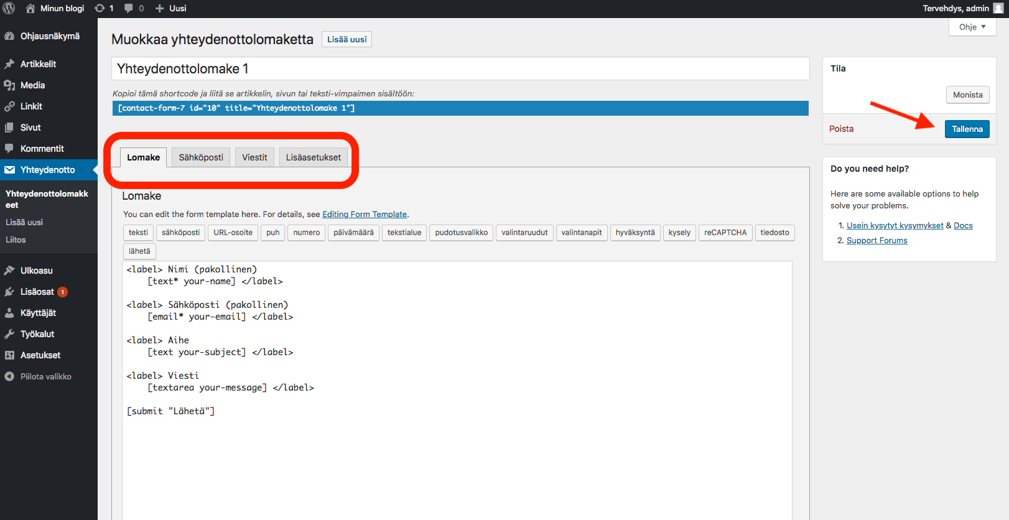Select the contact-form-7 shortcode field
Screen dimensions: 1009x520
click(x=460, y=108)
